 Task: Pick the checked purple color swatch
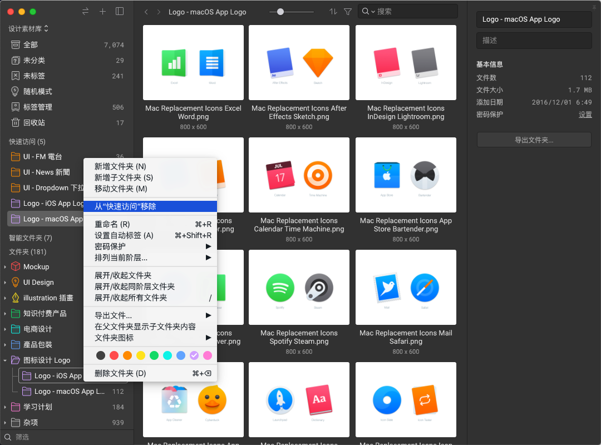[194, 355]
